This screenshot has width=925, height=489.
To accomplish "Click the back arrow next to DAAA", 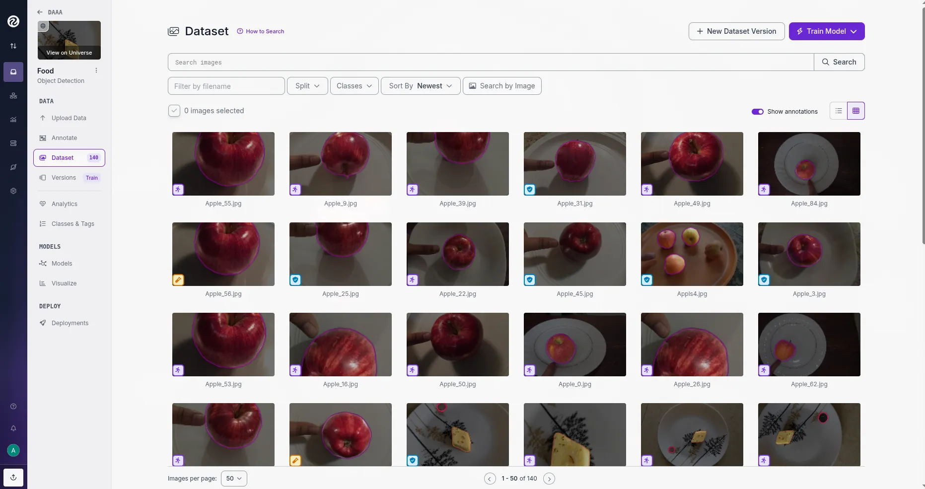I will [x=40, y=12].
